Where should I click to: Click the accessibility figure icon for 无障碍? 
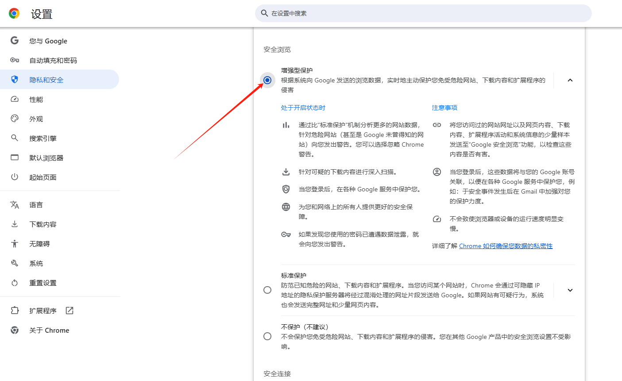pos(15,244)
